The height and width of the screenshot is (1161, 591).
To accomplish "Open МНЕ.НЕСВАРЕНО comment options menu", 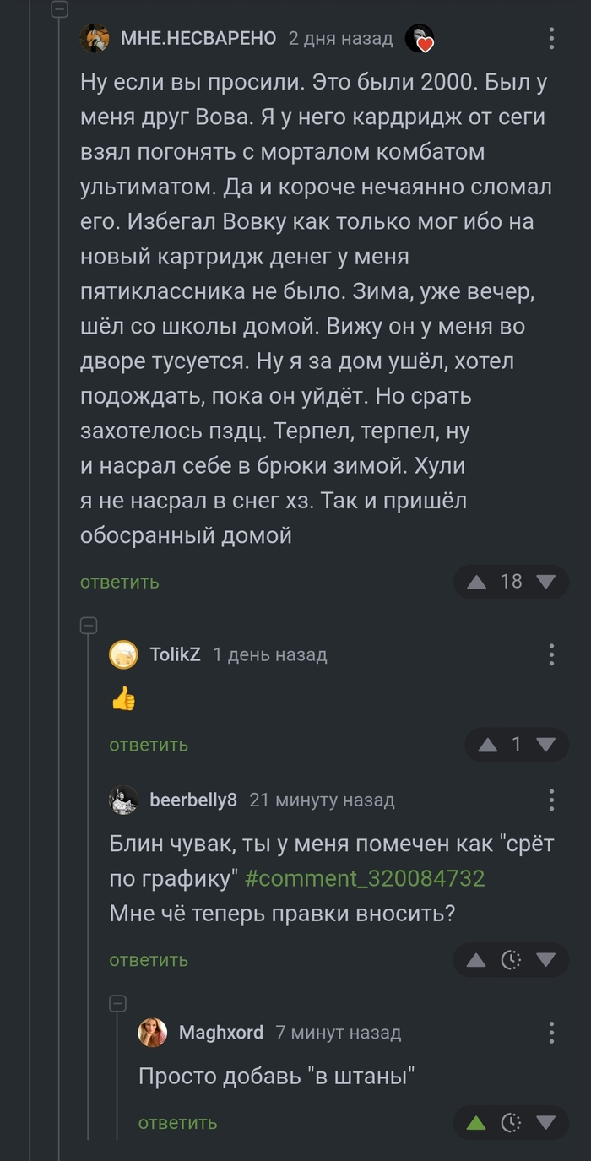I will pyautogui.click(x=552, y=37).
